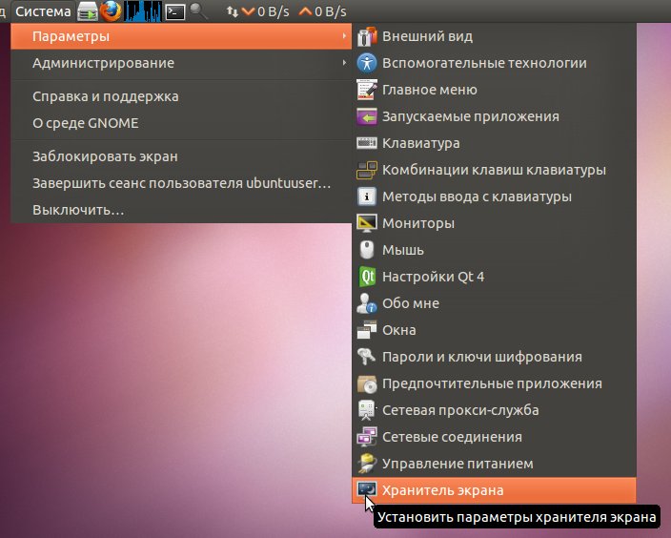Open Предпочтительные приложения entry
This screenshot has height=538, width=671.
495,383
